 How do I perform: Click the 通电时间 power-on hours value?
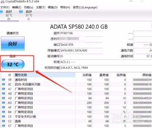coord(143,56)
